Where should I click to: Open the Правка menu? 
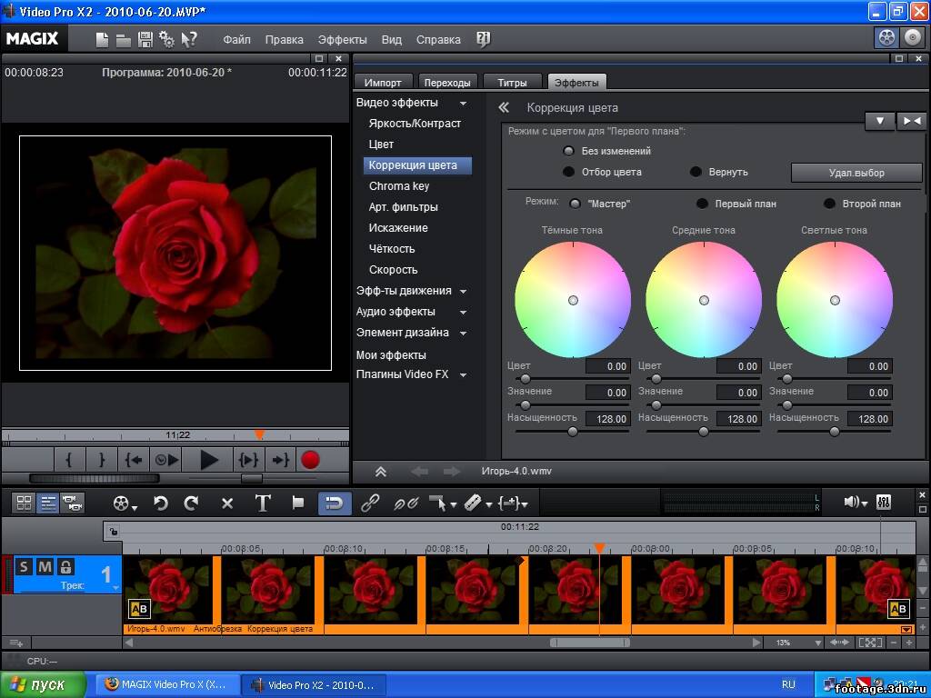(284, 40)
